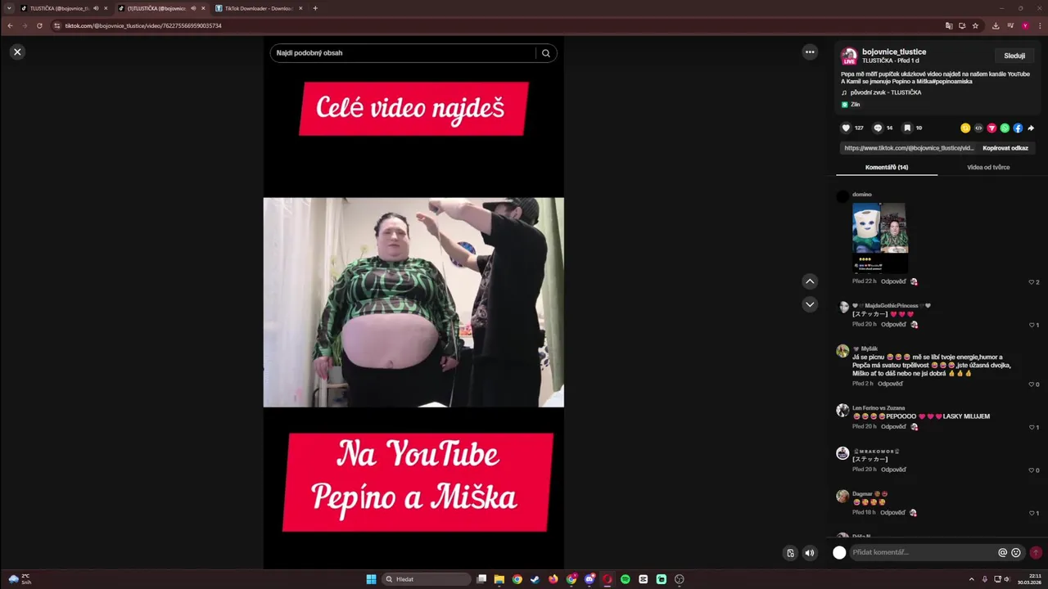Reply to Myšák's comment via Odpověď
Viewport: 1048px width, 589px height.
pos(890,384)
